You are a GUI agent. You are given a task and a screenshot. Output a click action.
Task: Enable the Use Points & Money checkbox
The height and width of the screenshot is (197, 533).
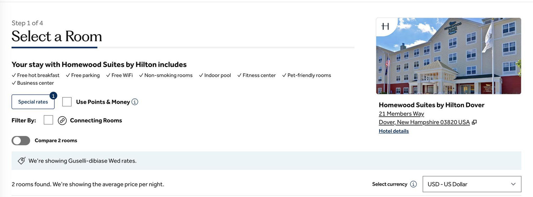coord(67,102)
